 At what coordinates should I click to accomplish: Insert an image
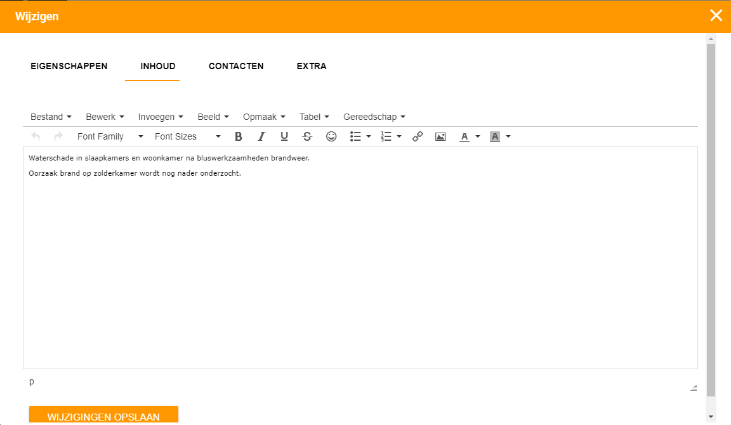click(440, 136)
